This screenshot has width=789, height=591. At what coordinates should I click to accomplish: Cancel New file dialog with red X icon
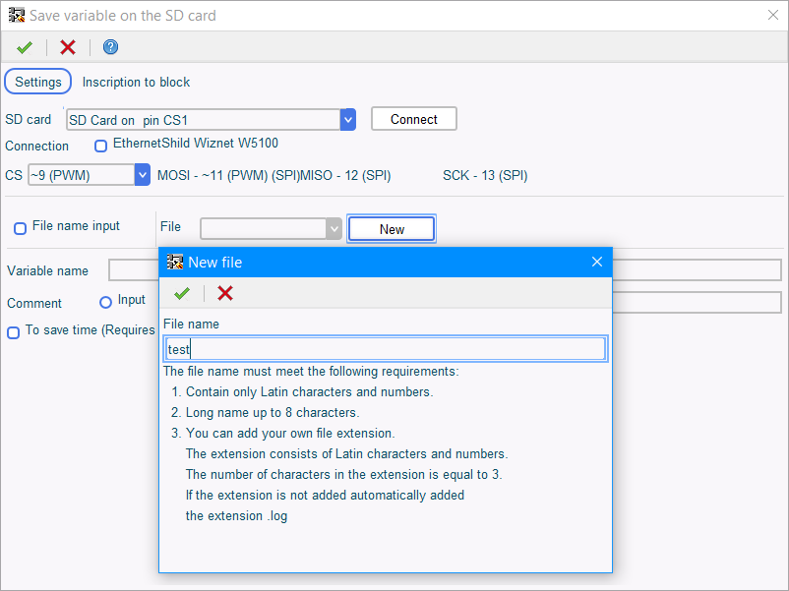225,293
